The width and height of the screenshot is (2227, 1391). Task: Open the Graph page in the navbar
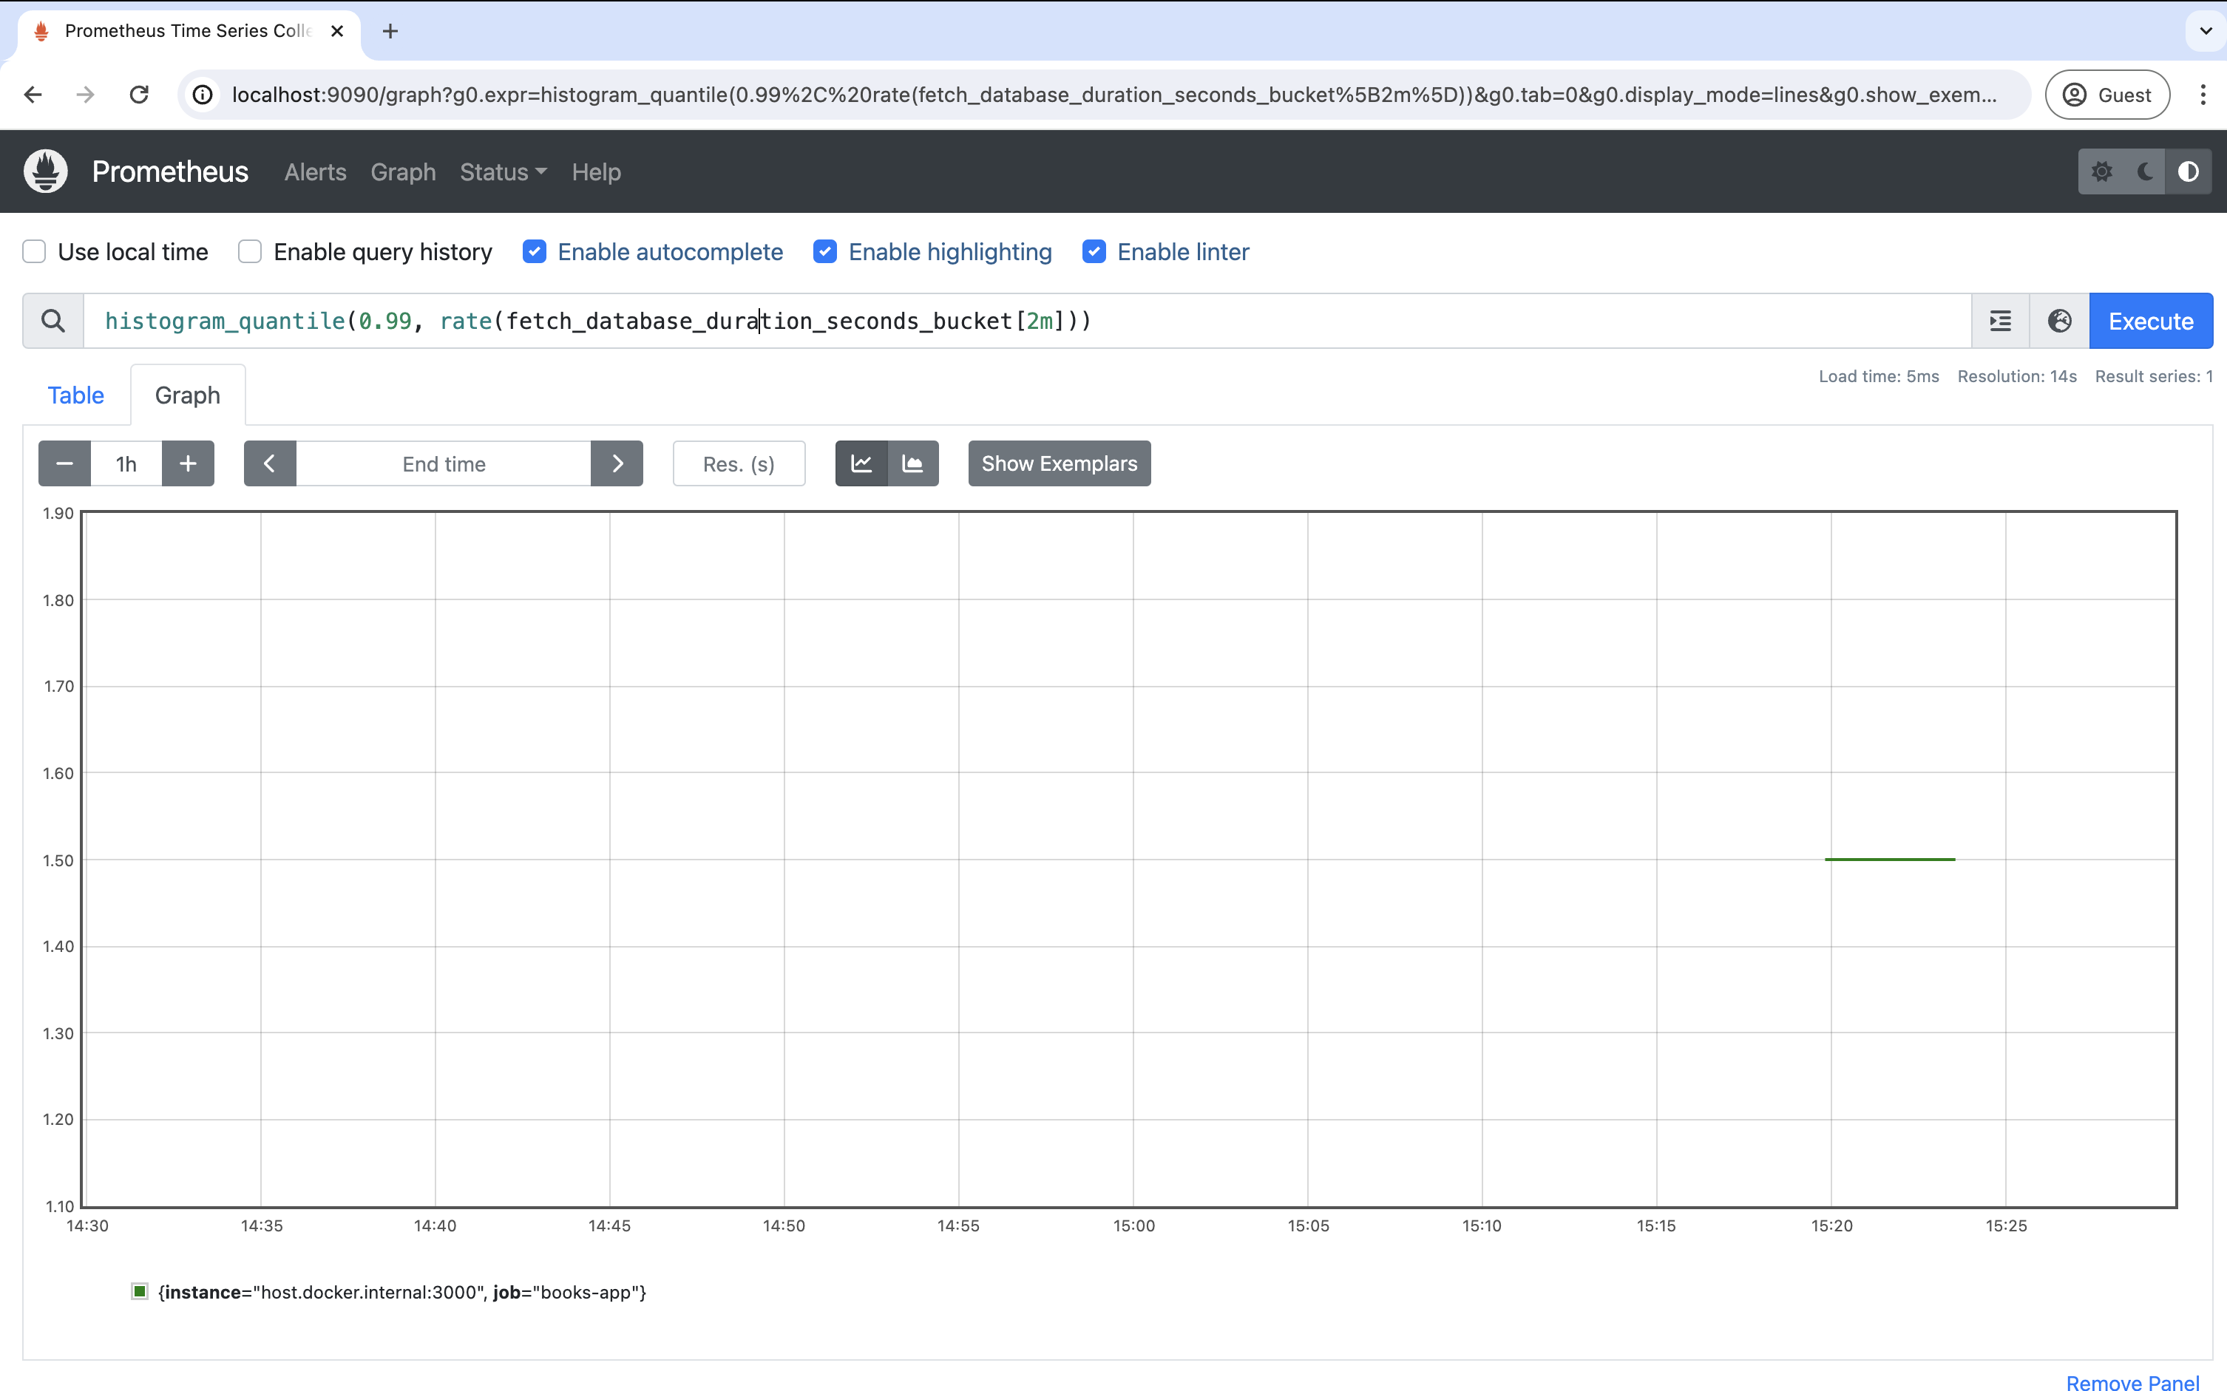403,172
